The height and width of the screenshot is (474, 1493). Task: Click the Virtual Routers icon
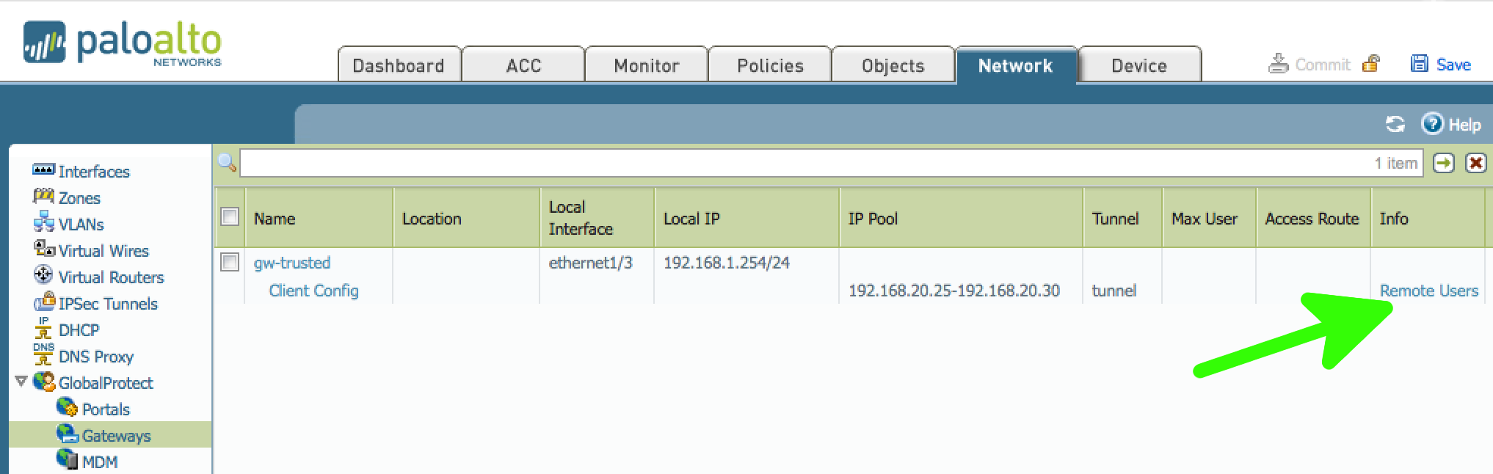tap(43, 275)
